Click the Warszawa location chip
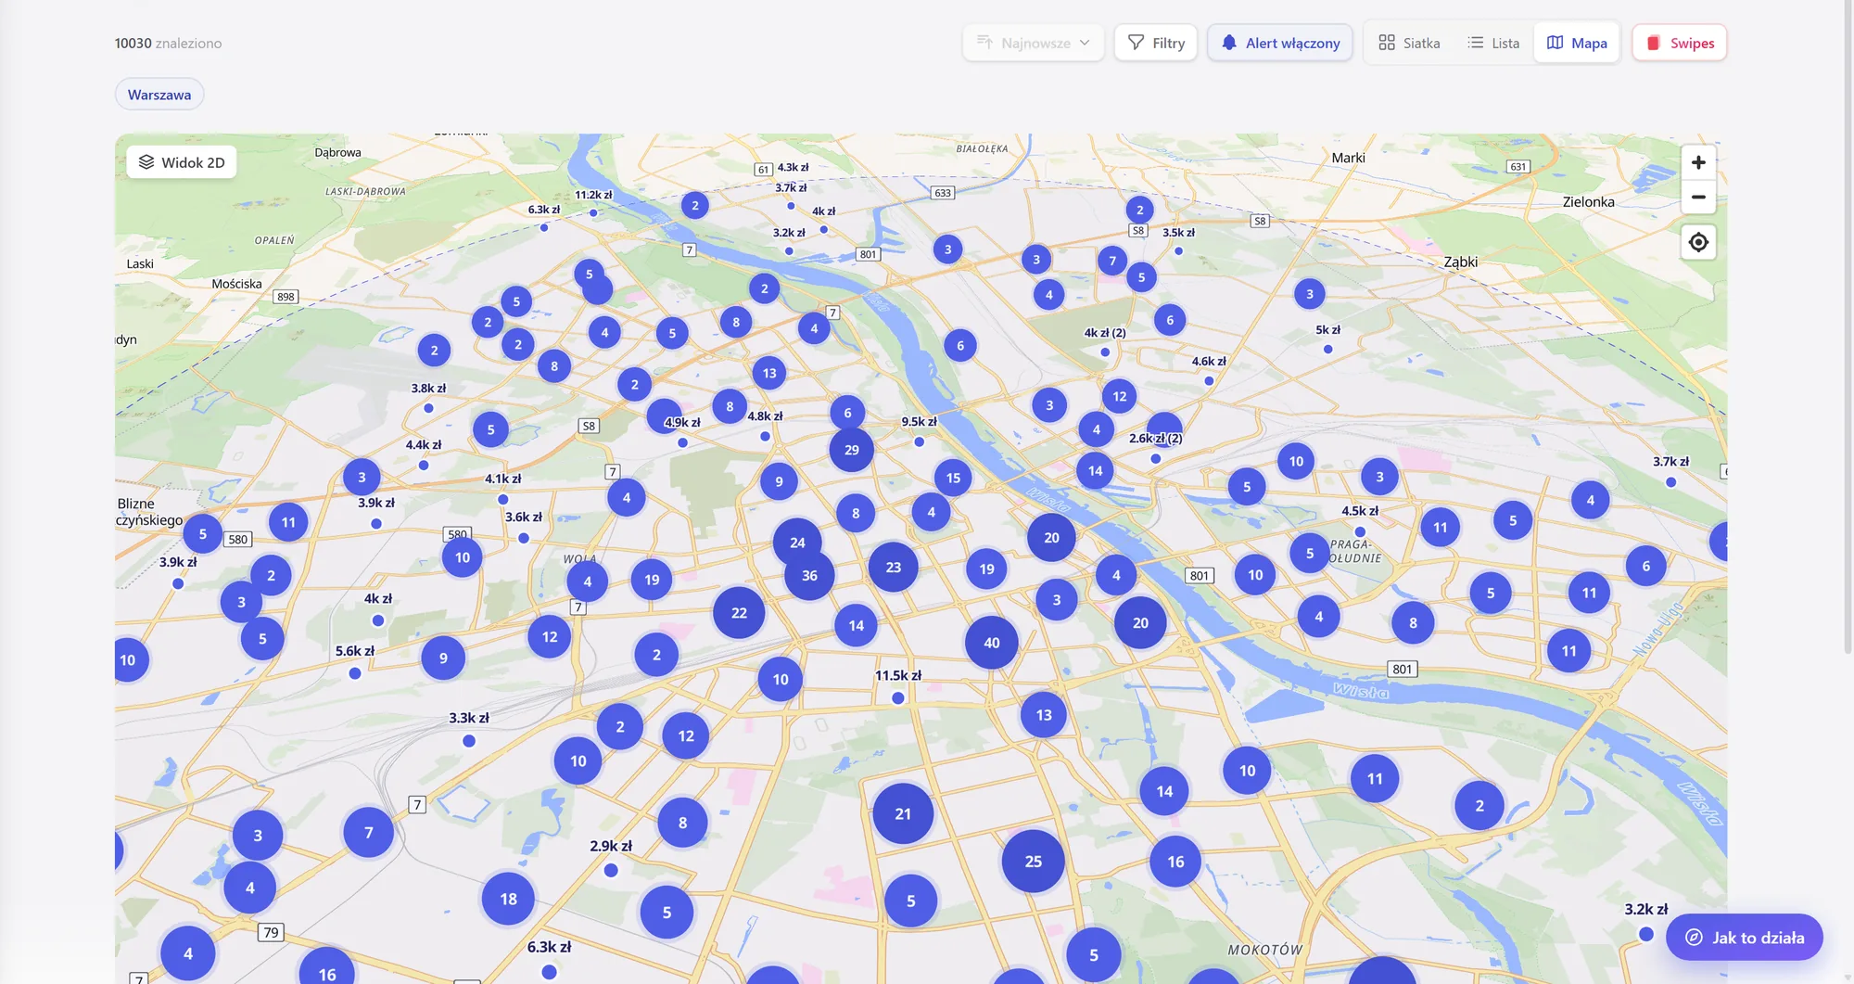 159,95
